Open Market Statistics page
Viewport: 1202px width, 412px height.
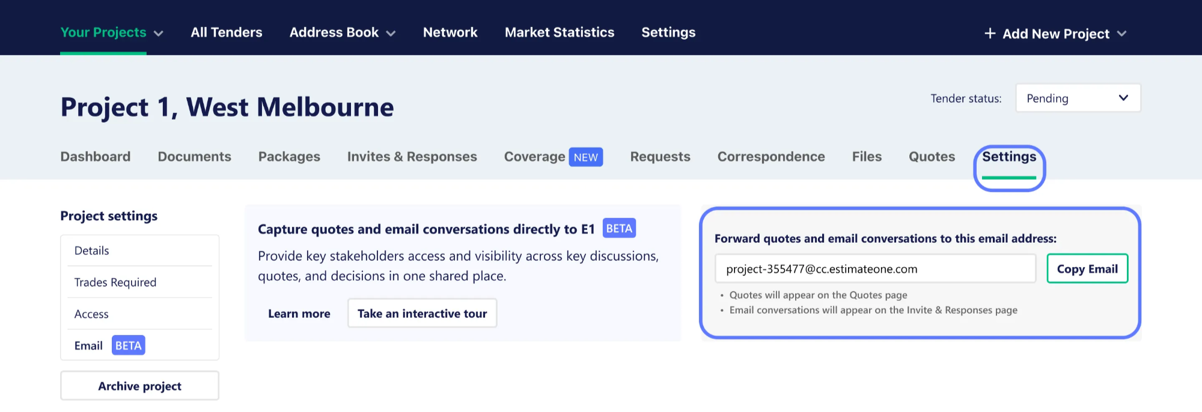[x=559, y=32]
